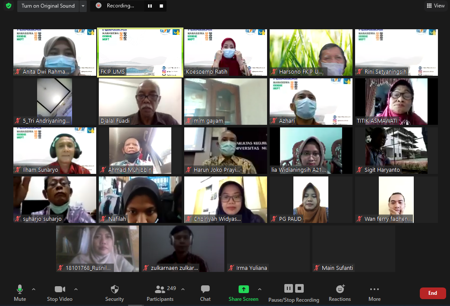The width and height of the screenshot is (450, 306).
Task: Open the View layout menu
Action: pyautogui.click(x=436, y=6)
